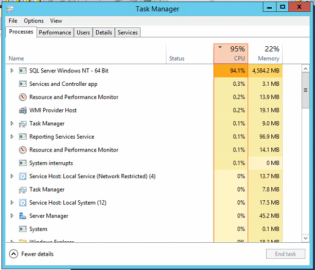Screen dimensions: 315x270
Task: Click Fewer details link text
Action: tap(38, 254)
